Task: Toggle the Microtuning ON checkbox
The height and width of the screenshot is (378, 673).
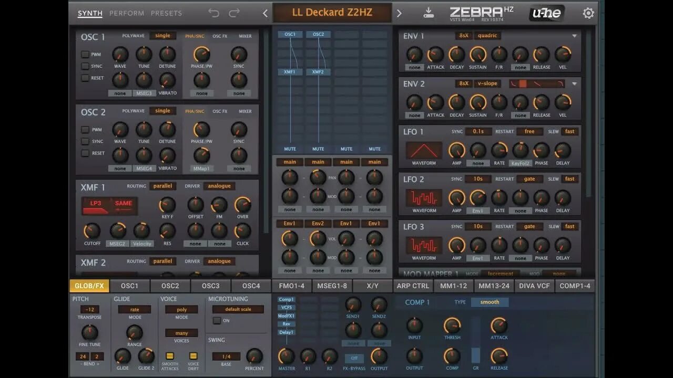Action: click(x=217, y=320)
